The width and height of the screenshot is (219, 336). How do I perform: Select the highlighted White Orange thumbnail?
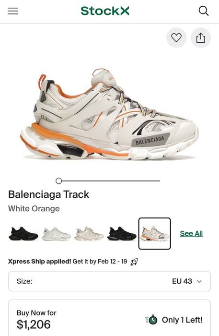pyautogui.click(x=155, y=234)
